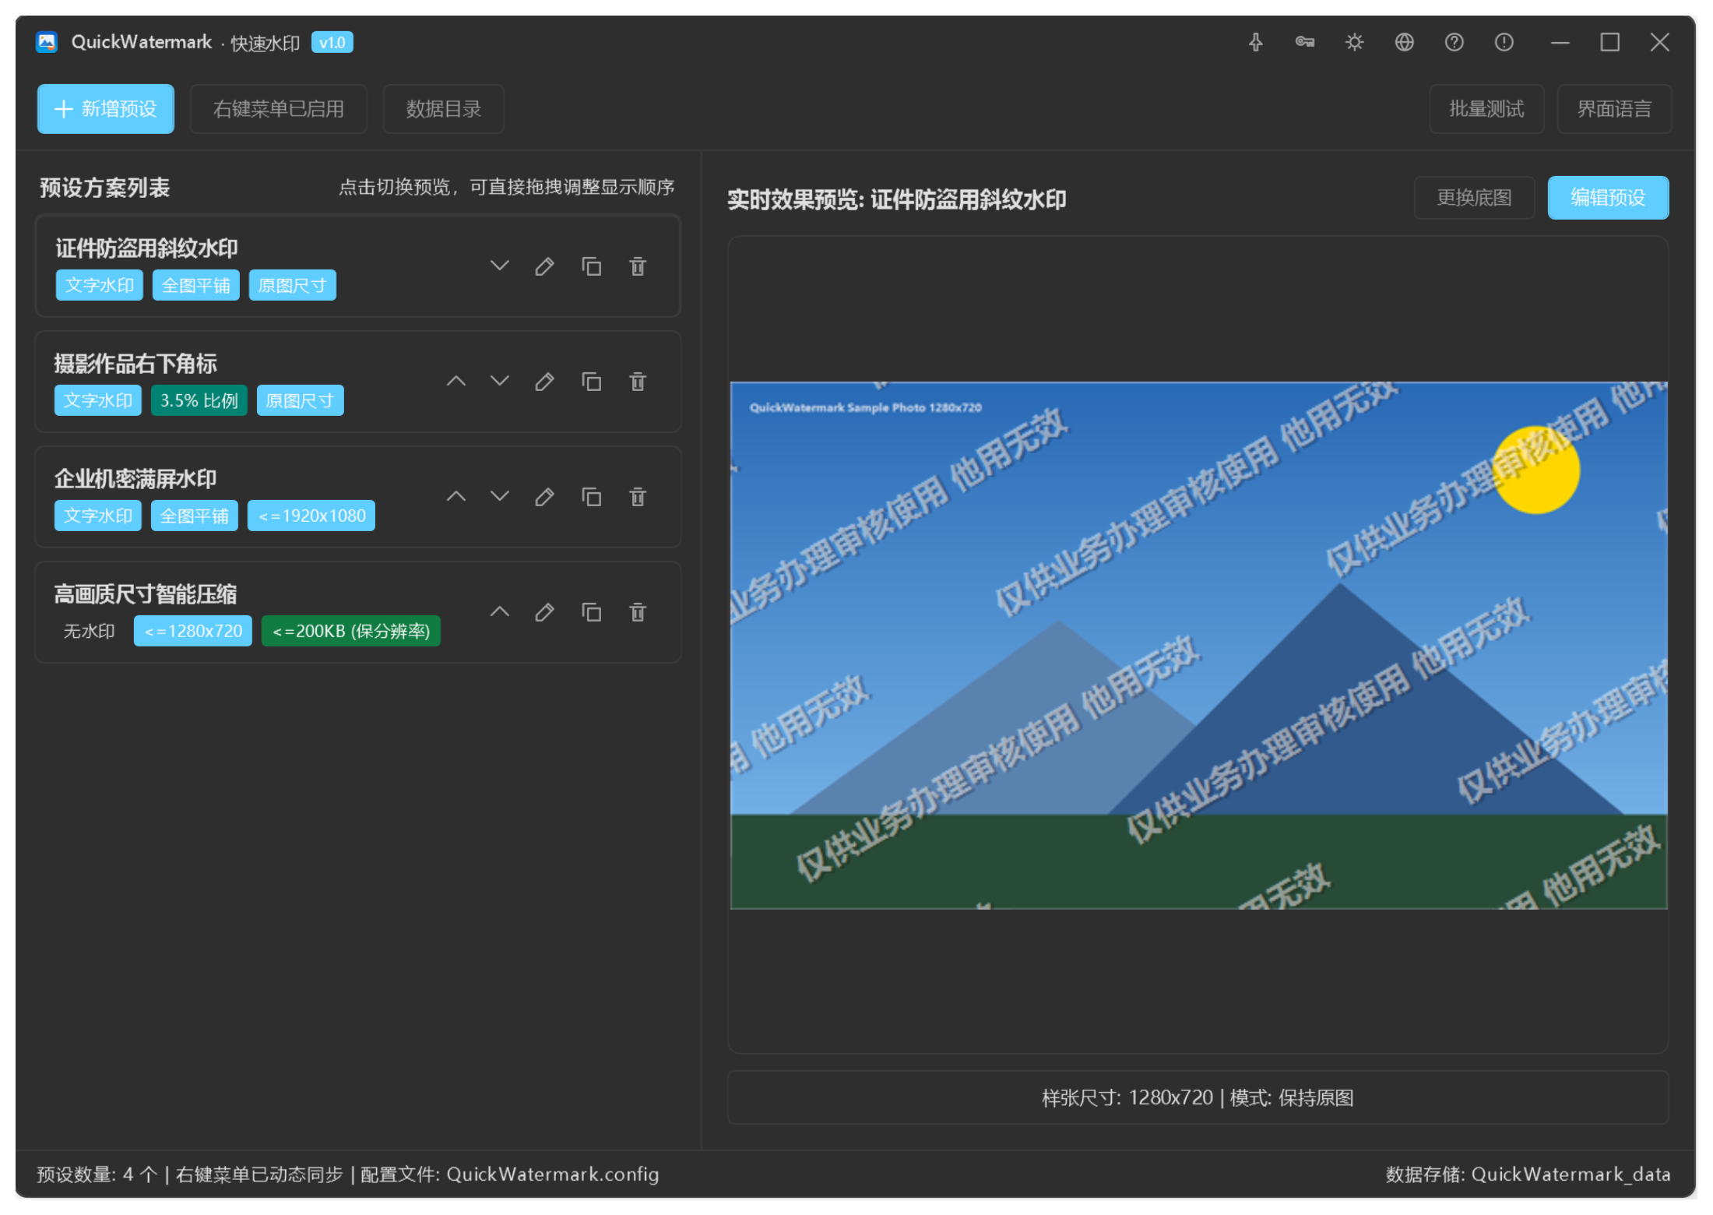
Task: Click the 更换底图 button
Action: point(1474,198)
